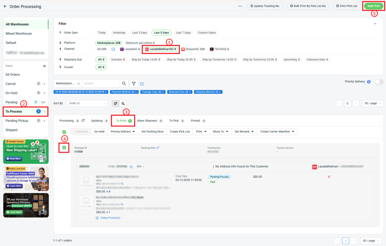Expand the Move To dropdown
Viewport: 386px width, 246px height.
click(x=221, y=132)
